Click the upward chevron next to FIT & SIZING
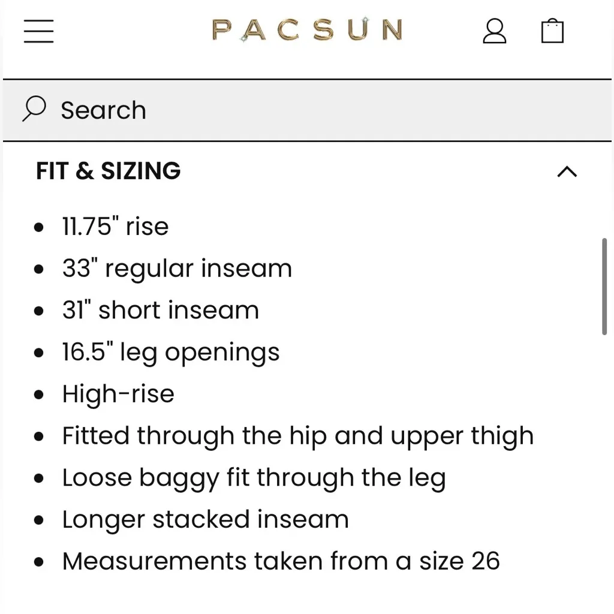This screenshot has height=614, width=614. click(568, 172)
